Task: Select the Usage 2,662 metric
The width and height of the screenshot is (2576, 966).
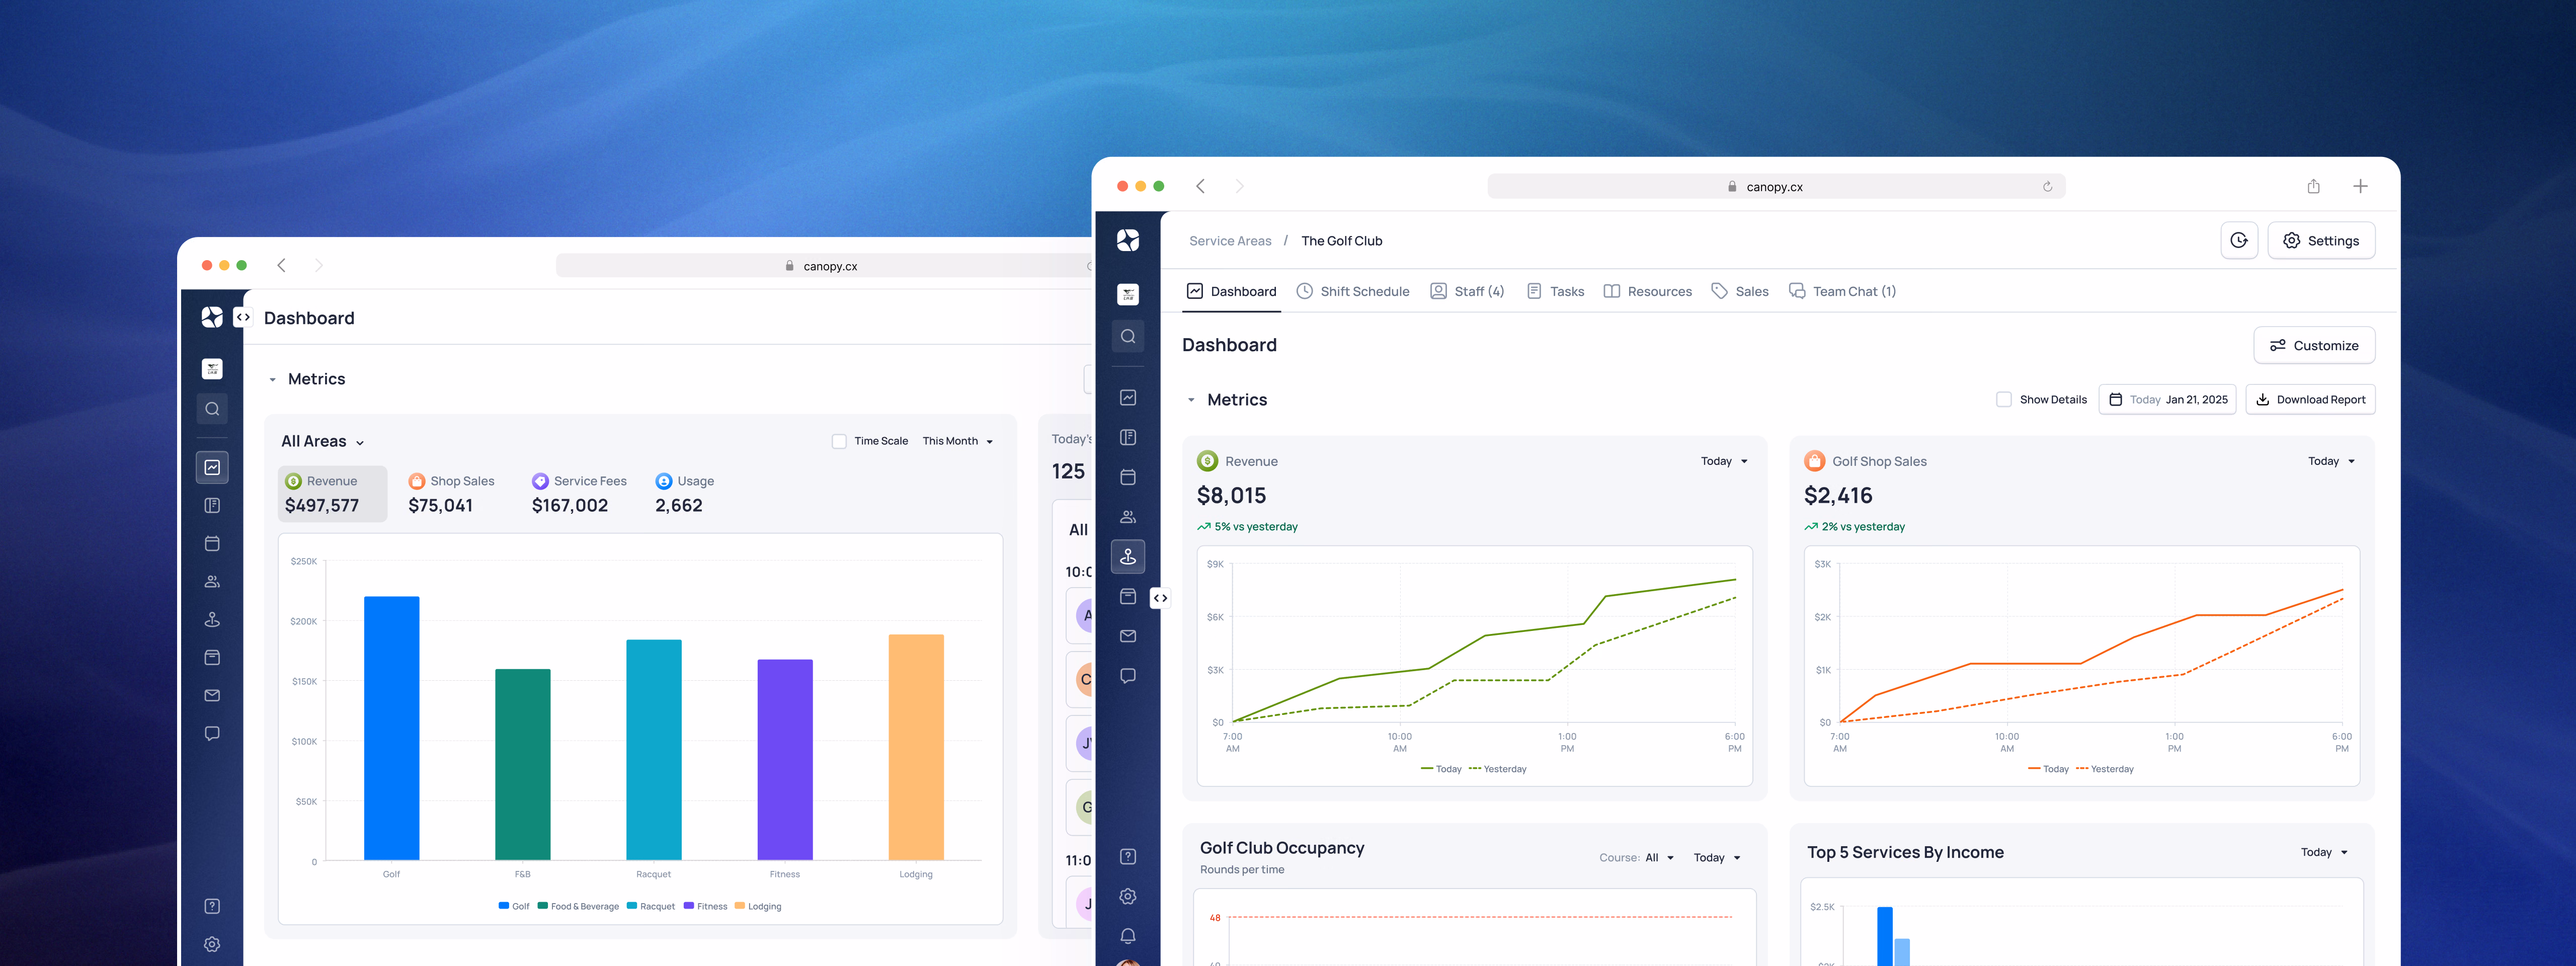Action: click(x=684, y=494)
